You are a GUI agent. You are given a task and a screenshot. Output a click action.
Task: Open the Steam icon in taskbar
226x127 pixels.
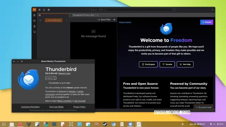point(105,124)
